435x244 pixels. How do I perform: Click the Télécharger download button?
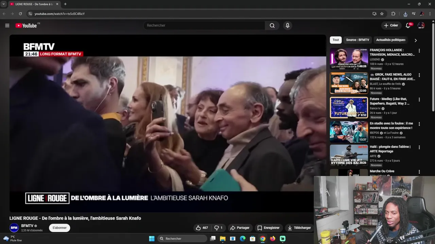pos(299,228)
